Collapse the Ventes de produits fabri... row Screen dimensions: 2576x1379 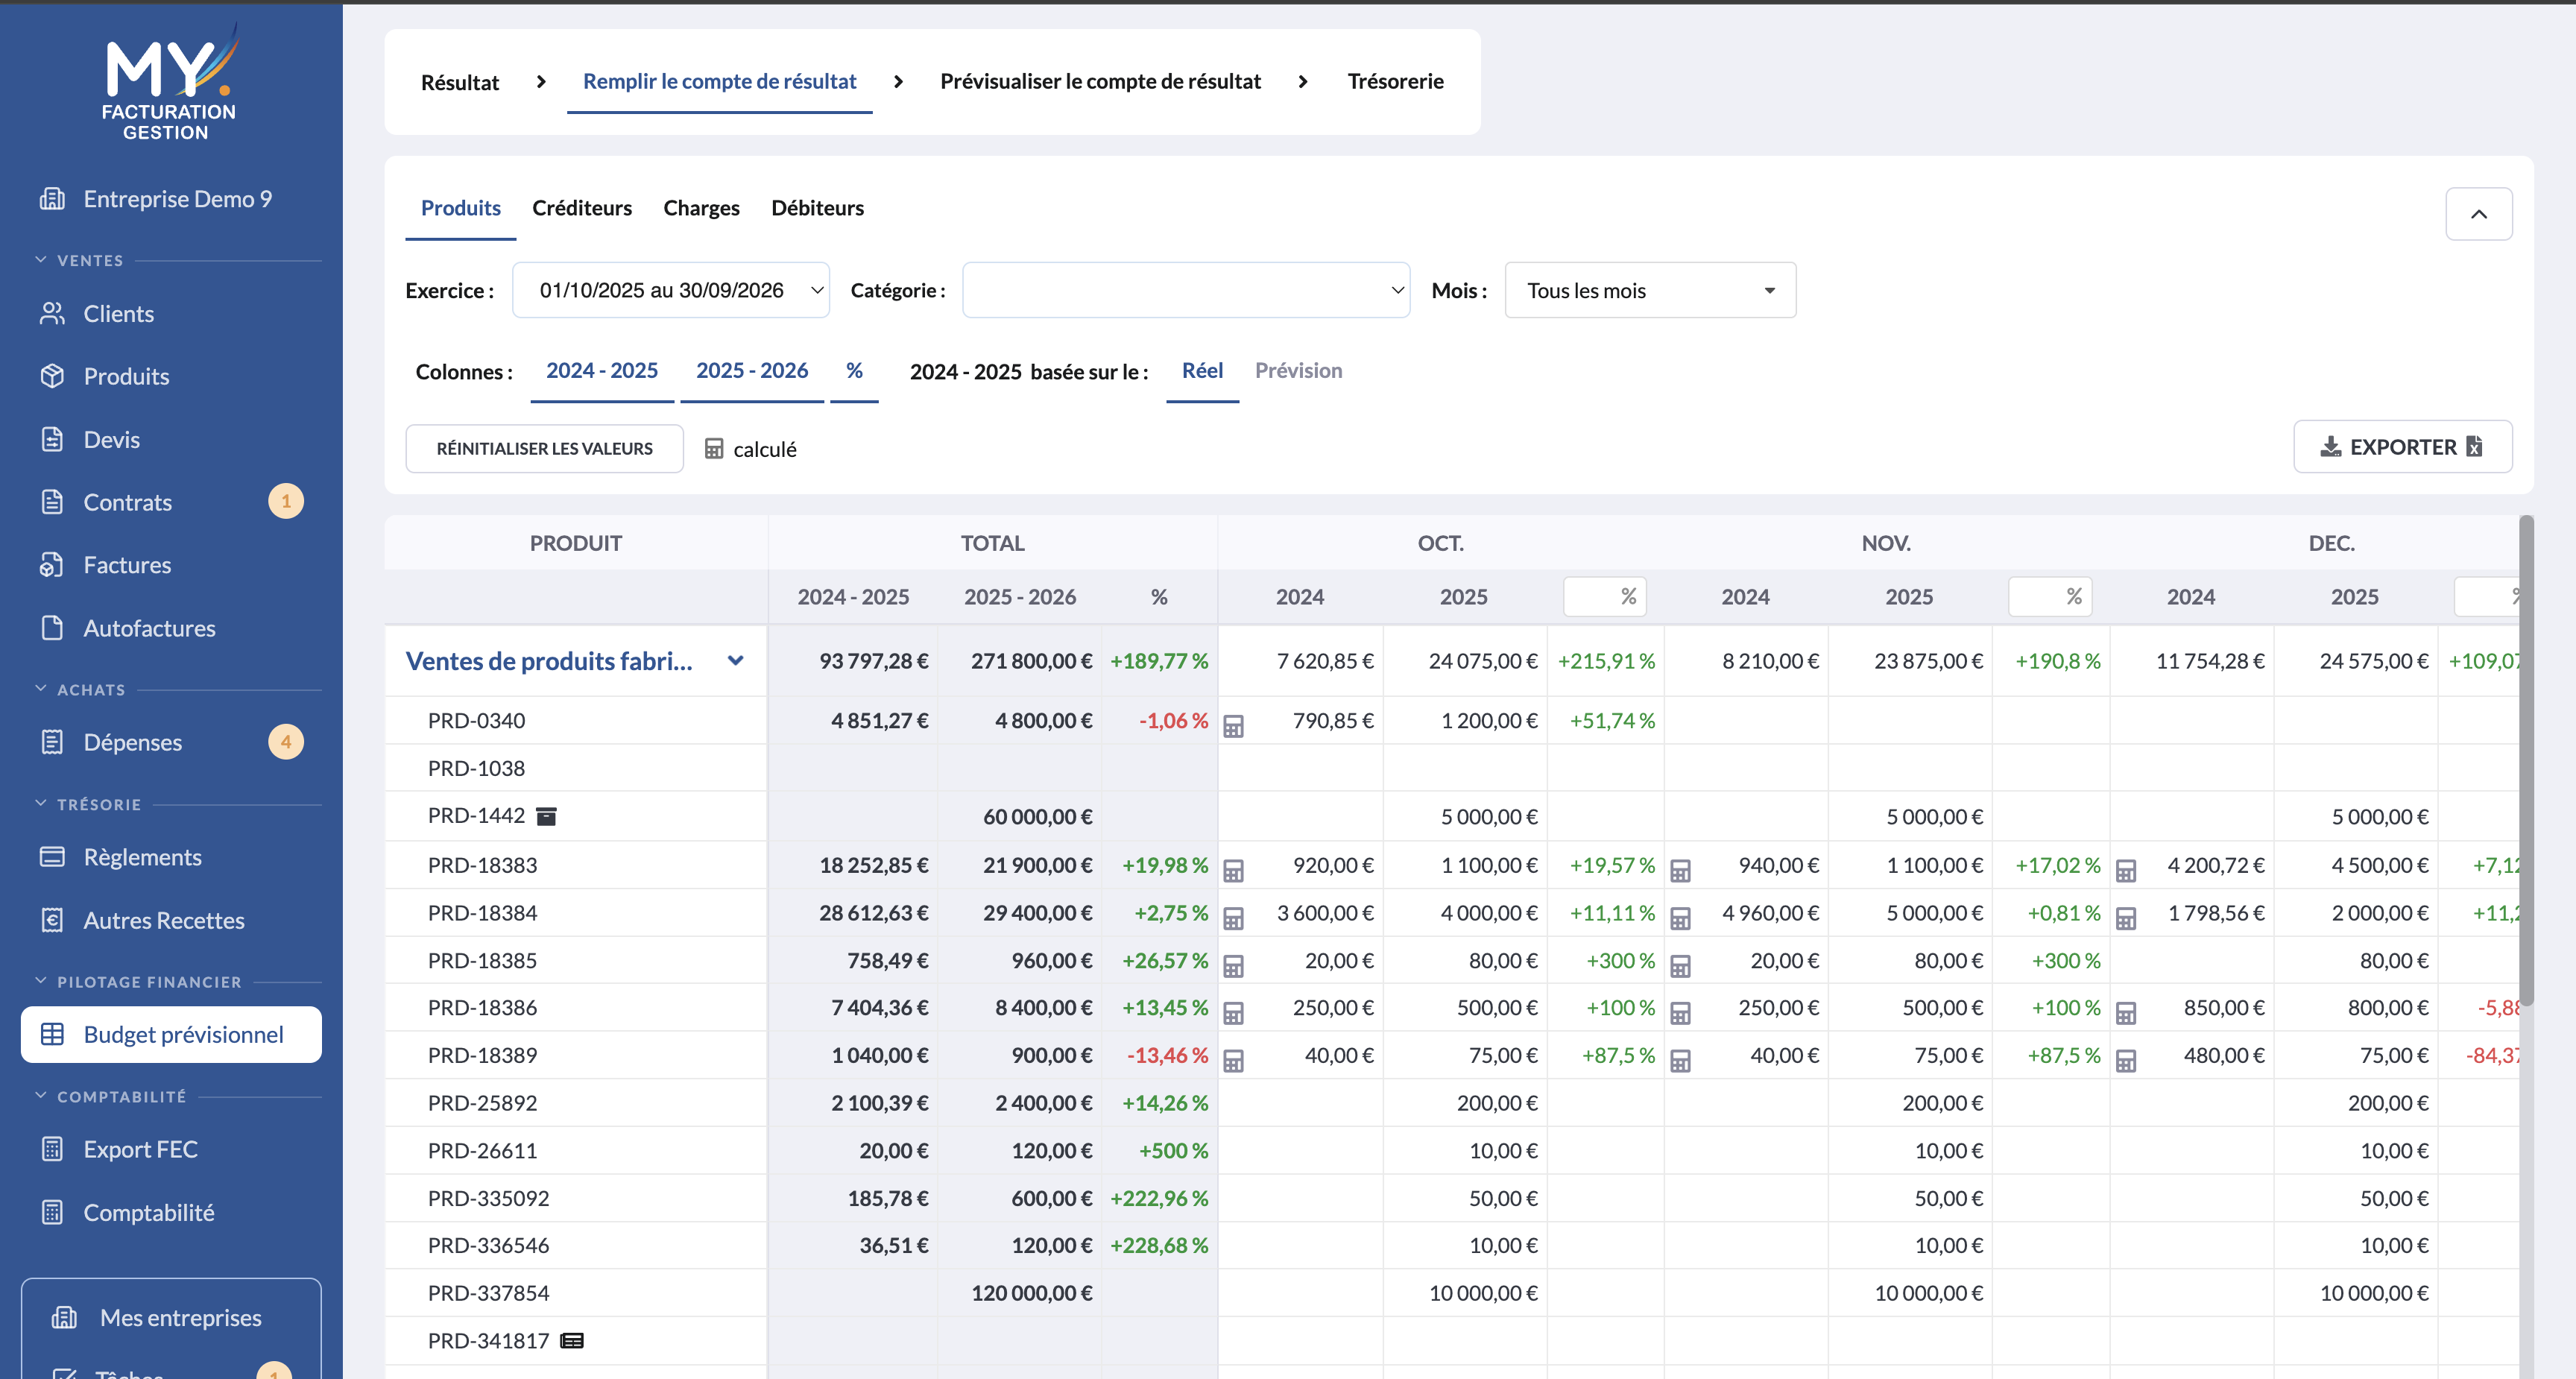(735, 660)
